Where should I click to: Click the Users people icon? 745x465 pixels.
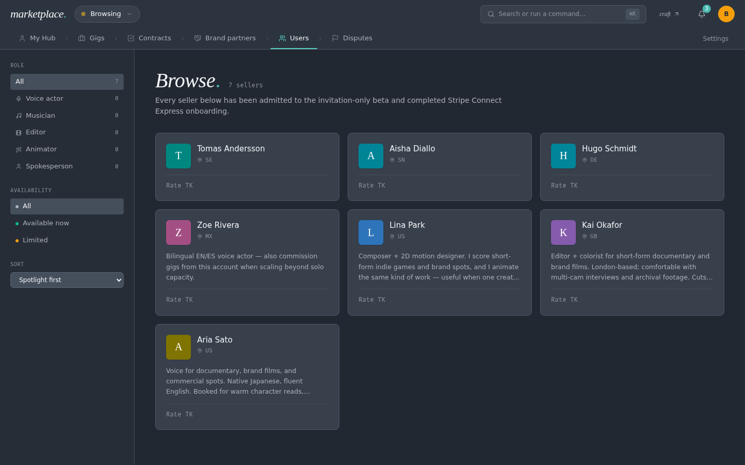click(282, 38)
